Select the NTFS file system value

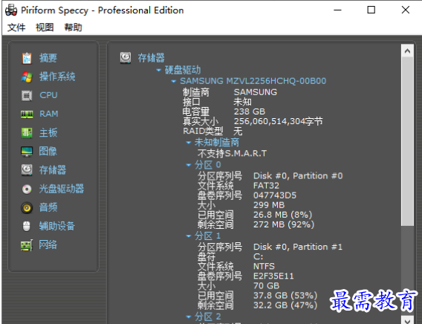tap(264, 267)
